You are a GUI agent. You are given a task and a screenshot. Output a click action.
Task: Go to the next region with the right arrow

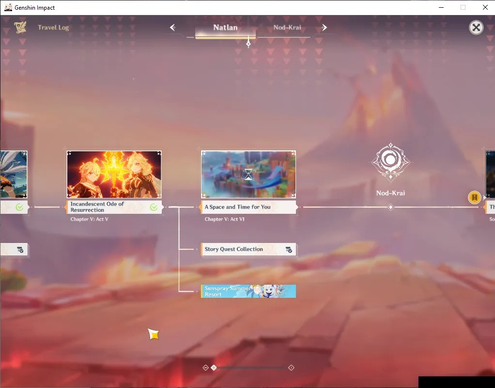tap(324, 28)
